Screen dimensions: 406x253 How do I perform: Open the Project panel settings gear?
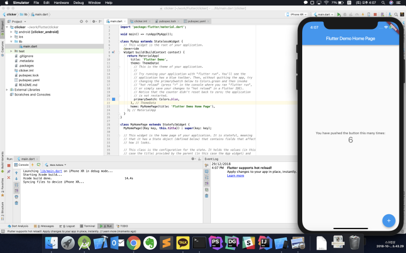click(94, 21)
